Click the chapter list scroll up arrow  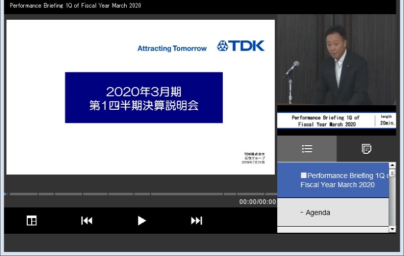point(392,165)
